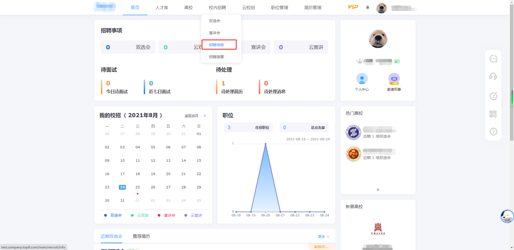Click the orange VIP icon in header
Screen dimensions: 514x250
tap(353, 7)
